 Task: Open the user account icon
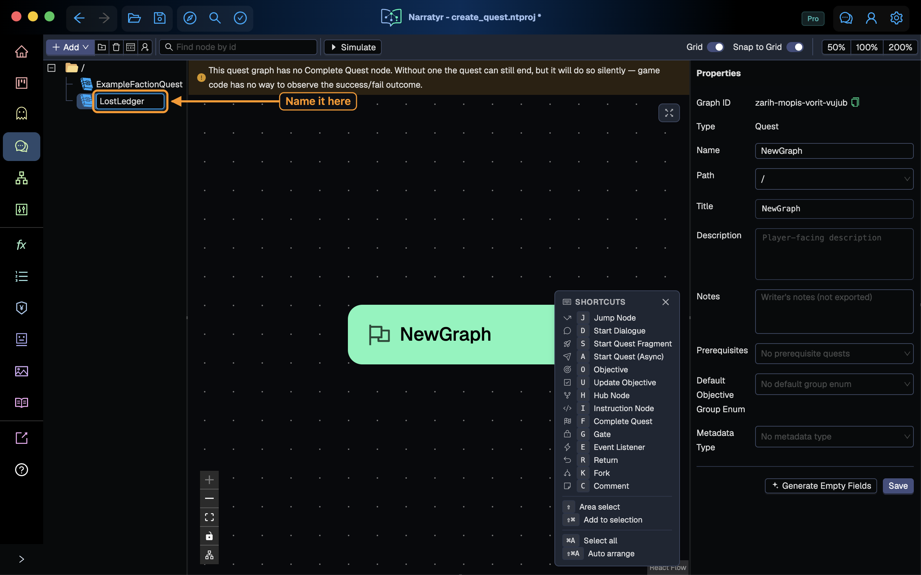click(x=871, y=18)
